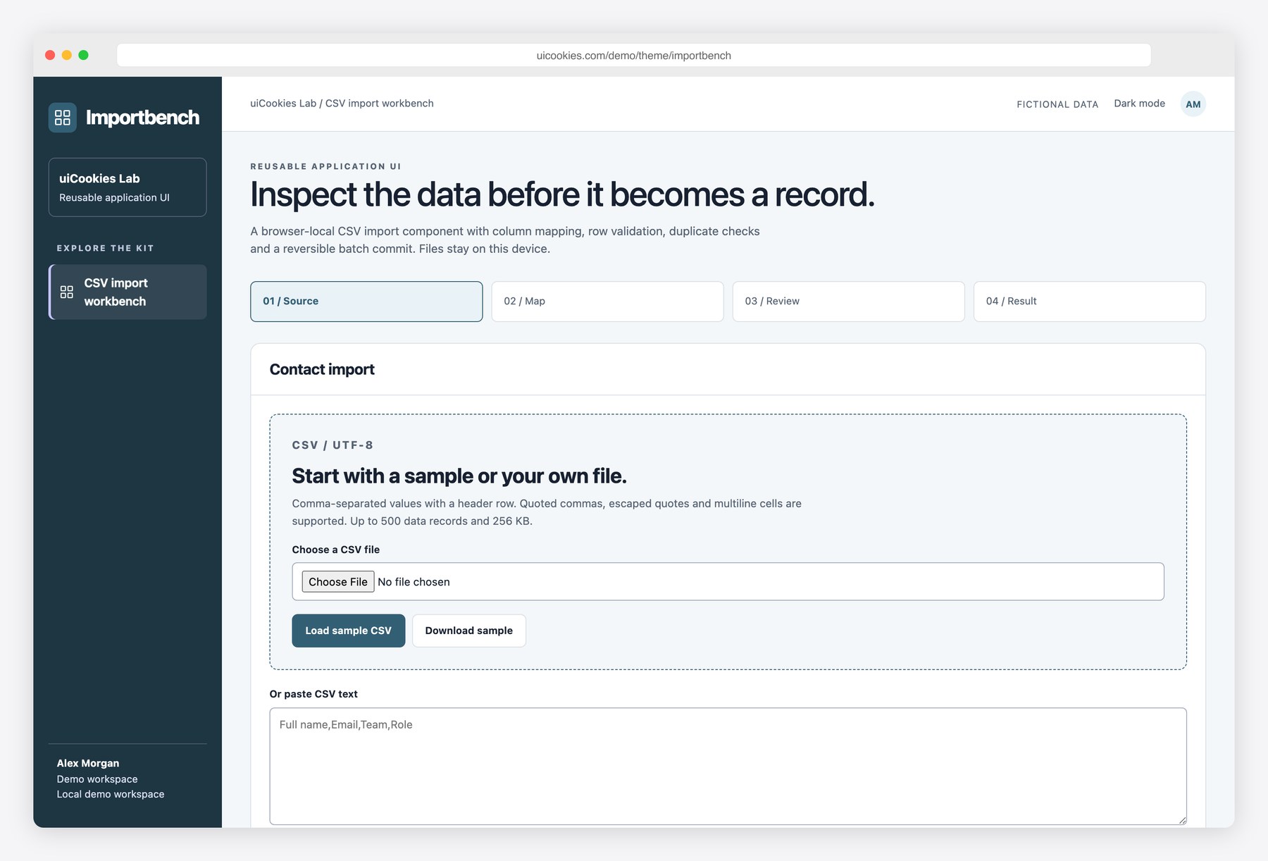Image resolution: width=1268 pixels, height=861 pixels.
Task: Click the Or paste CSV text label
Action: pos(313,694)
